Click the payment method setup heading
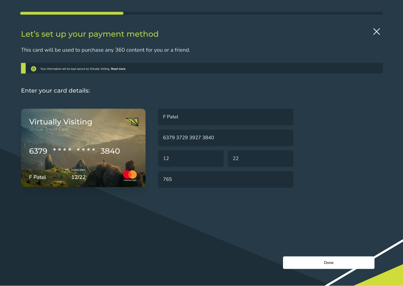The image size is (403, 286). 90,34
